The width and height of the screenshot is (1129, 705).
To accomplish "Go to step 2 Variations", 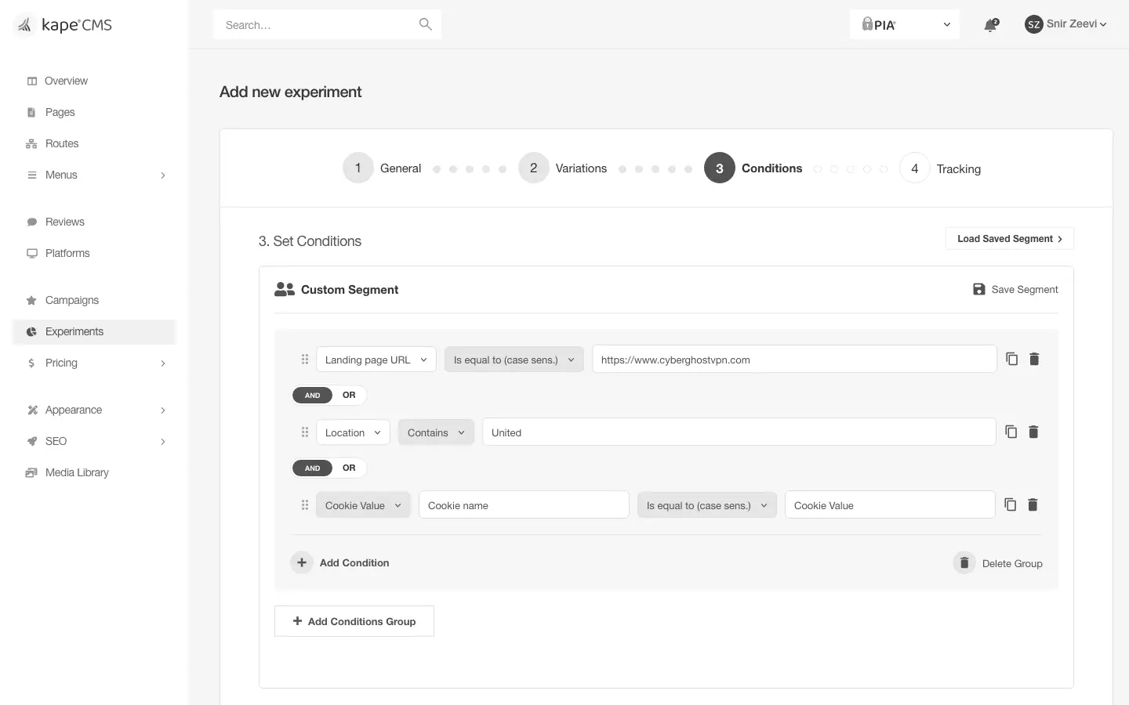I will 563,168.
